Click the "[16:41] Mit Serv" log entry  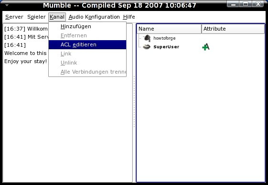(x=26, y=37)
